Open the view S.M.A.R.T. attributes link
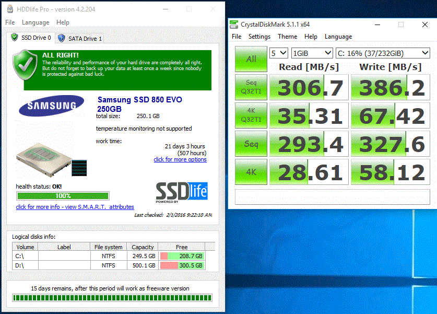Screen dimensions: 437x314 pyautogui.click(x=75, y=207)
